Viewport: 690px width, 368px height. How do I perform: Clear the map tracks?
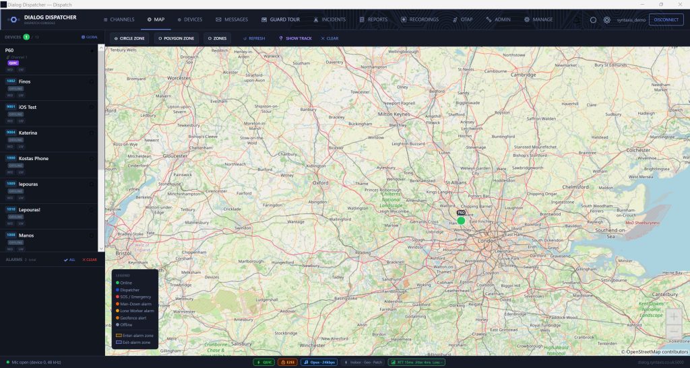[330, 38]
